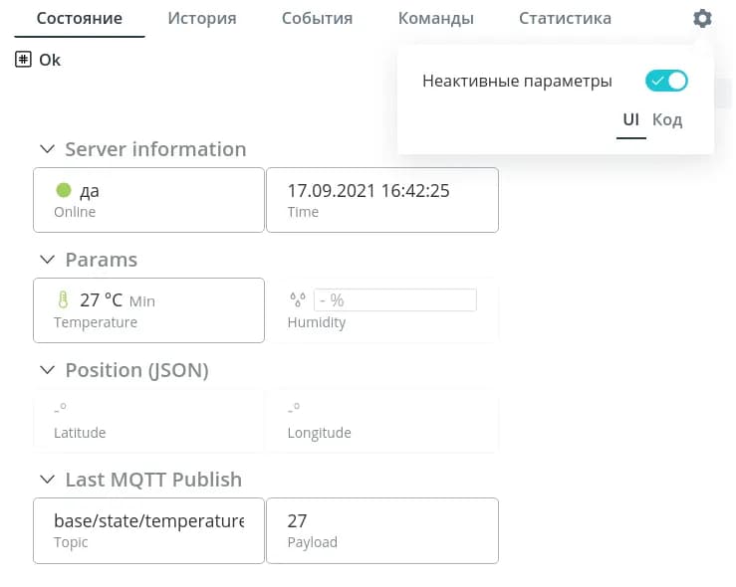736x587 pixels.
Task: Open the Статистика tab
Action: click(x=565, y=19)
